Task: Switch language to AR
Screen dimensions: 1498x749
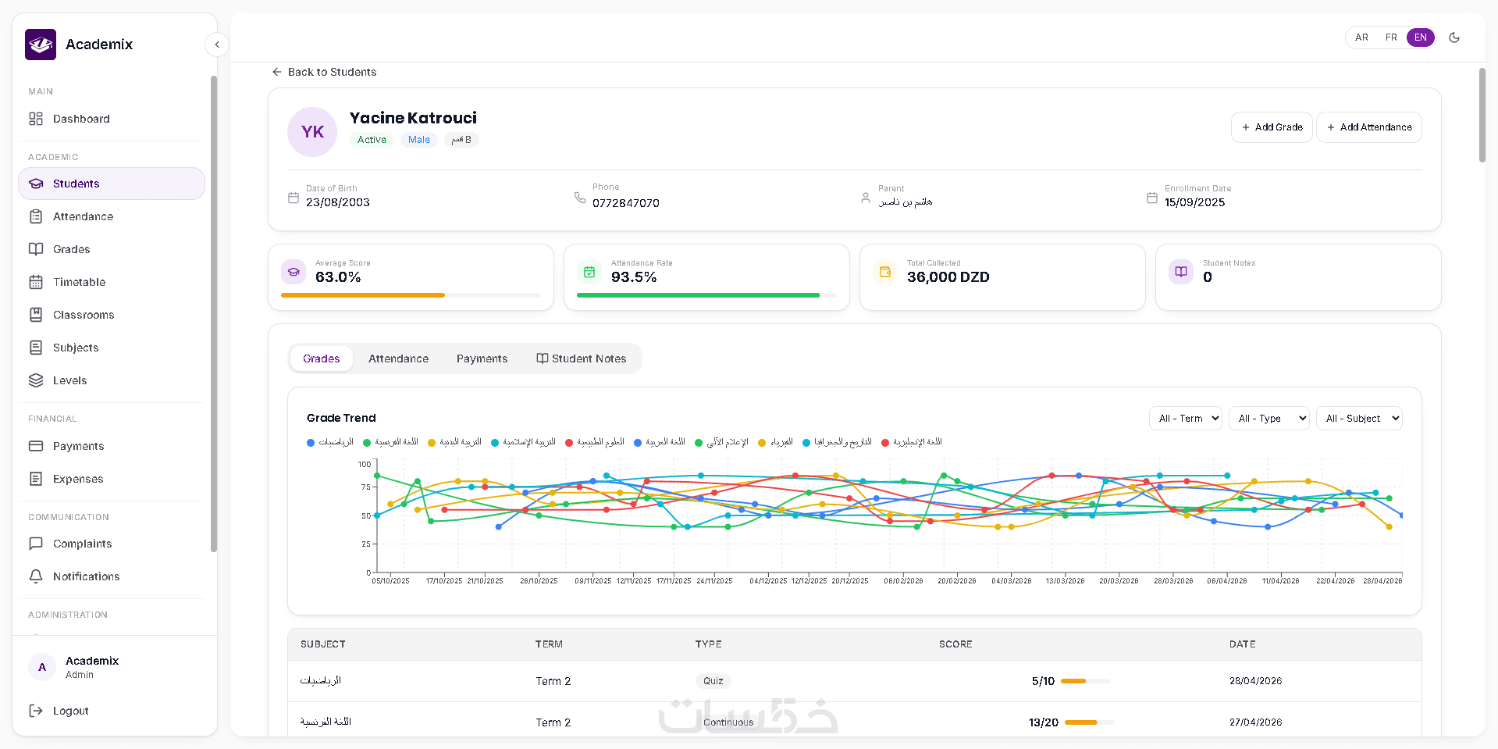Action: tap(1361, 37)
